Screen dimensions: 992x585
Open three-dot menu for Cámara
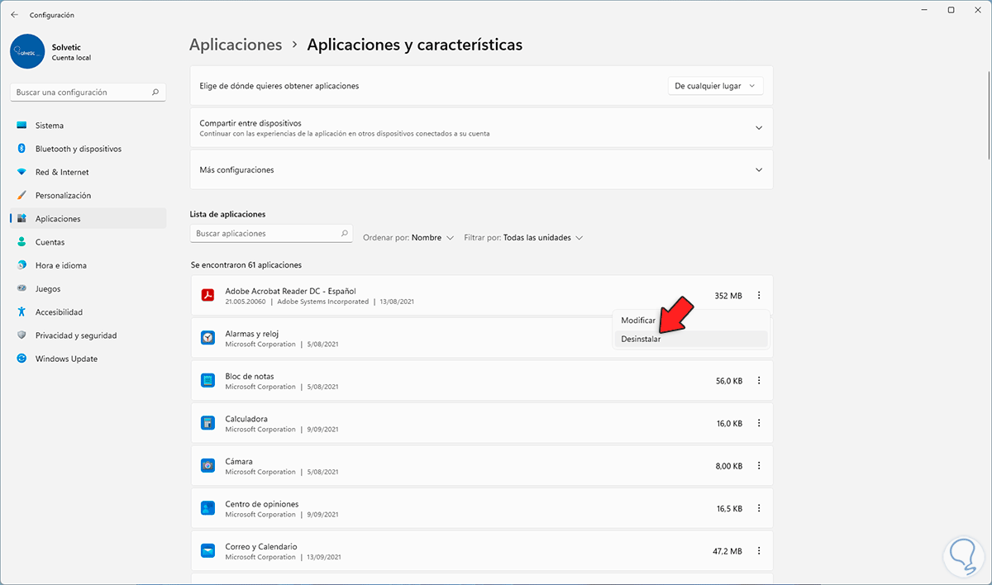759,466
